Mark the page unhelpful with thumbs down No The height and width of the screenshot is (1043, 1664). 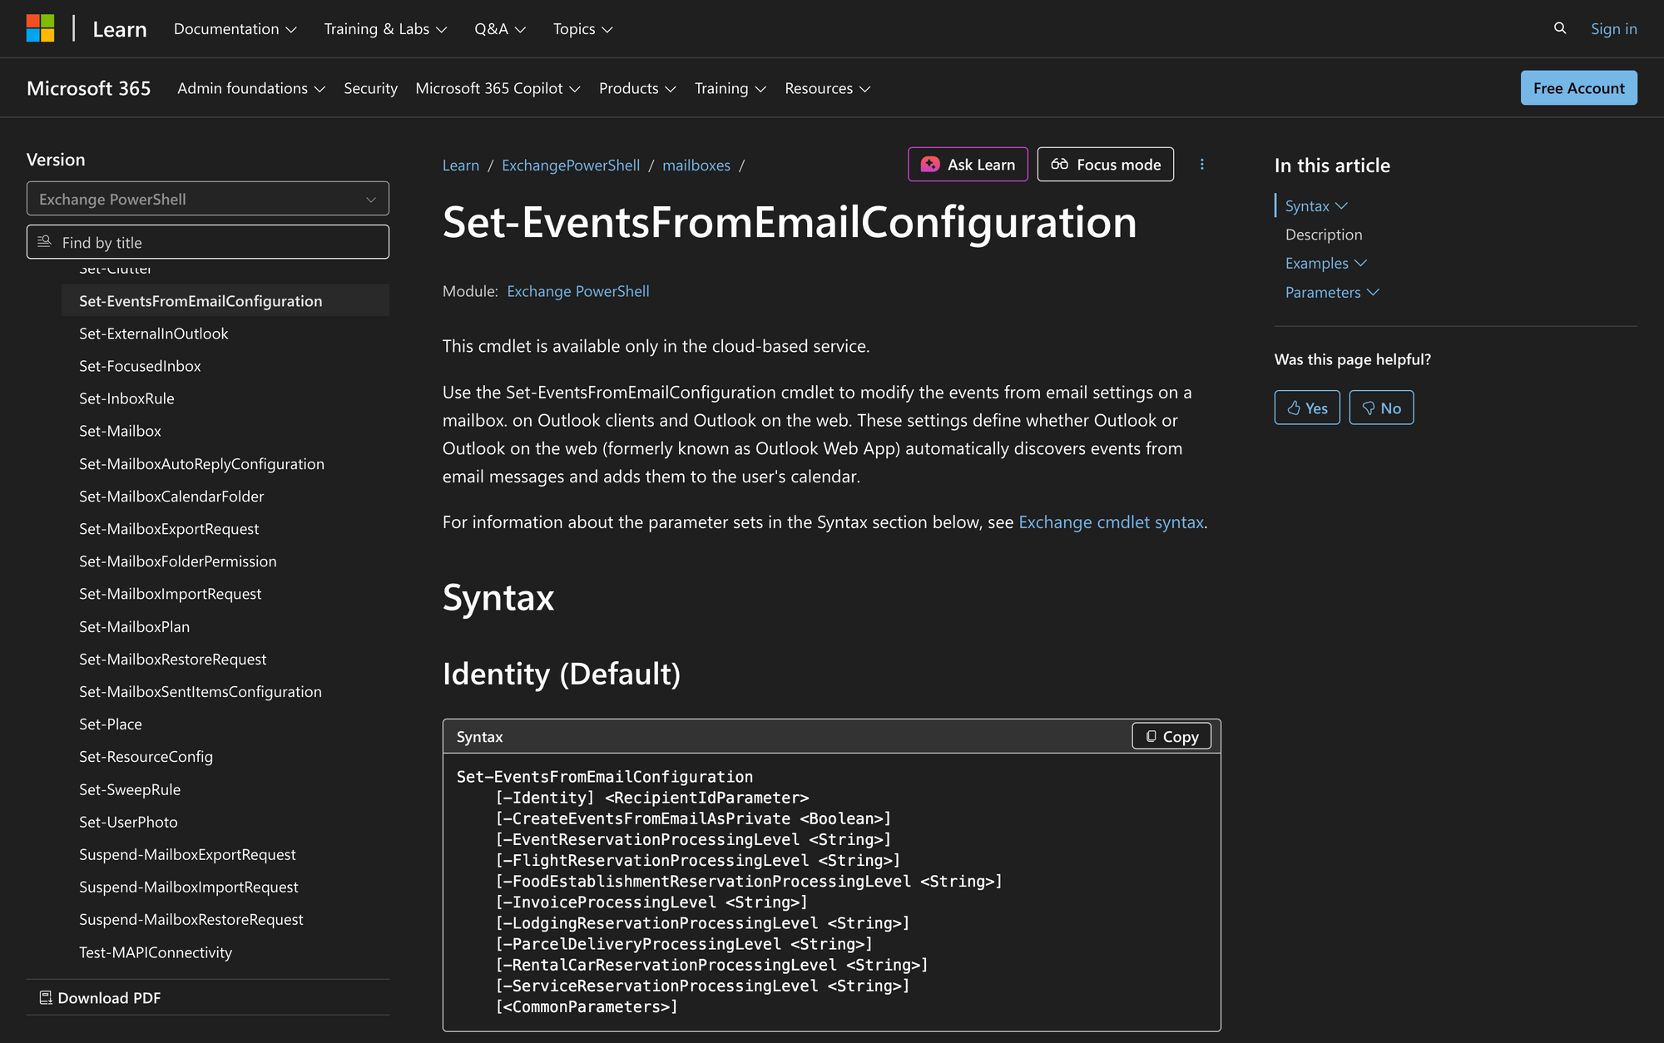click(1381, 408)
